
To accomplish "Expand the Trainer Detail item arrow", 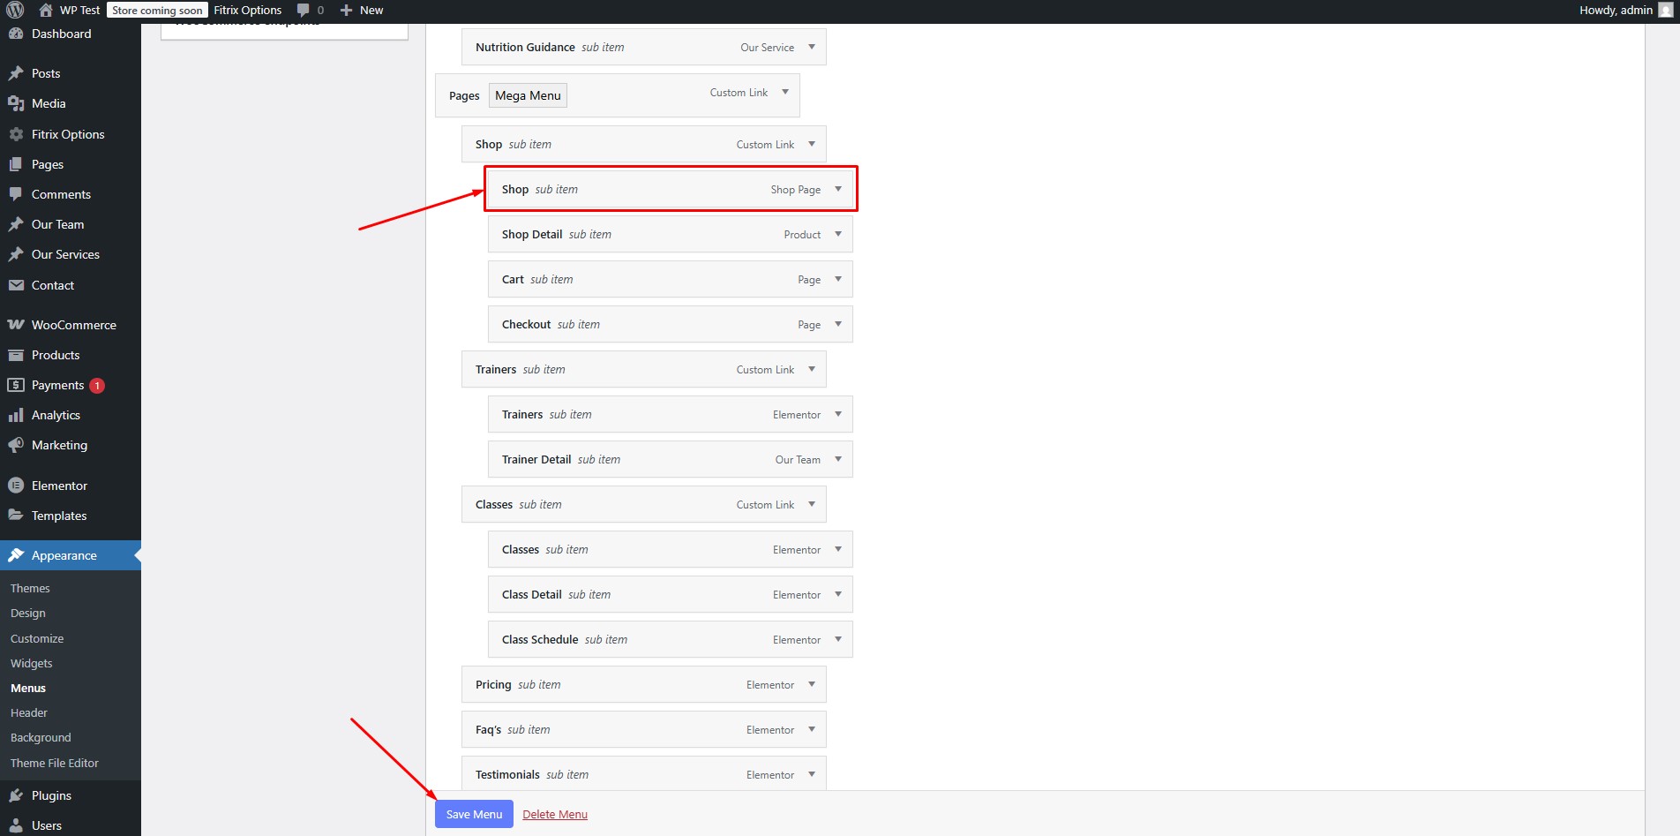I will tap(838, 459).
